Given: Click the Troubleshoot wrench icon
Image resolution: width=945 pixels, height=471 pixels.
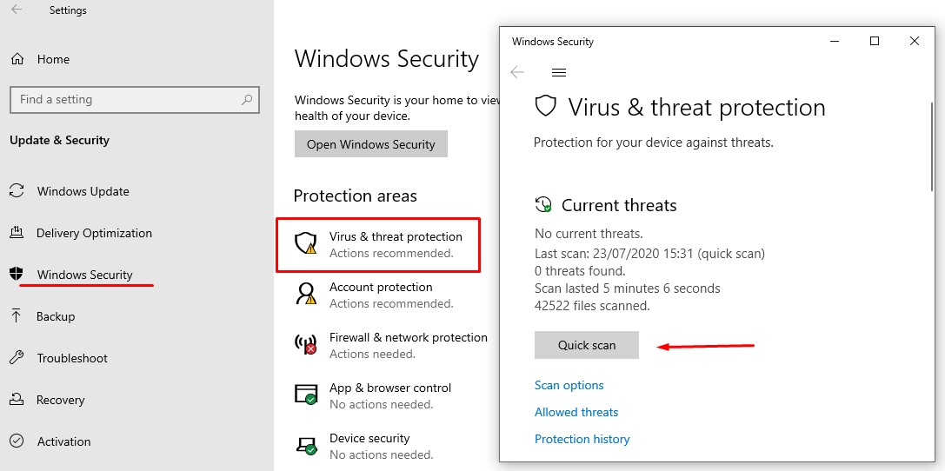Looking at the screenshot, I should 17,358.
